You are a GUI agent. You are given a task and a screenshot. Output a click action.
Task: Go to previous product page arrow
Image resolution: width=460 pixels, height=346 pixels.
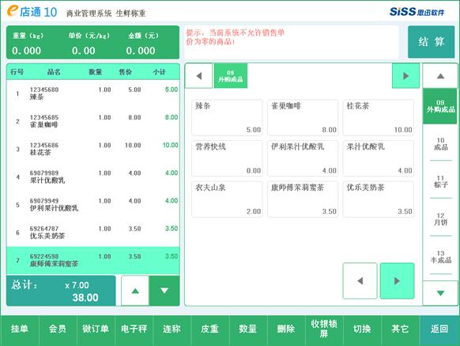360,281
